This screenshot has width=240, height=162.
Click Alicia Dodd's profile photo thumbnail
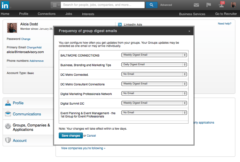[x=12, y=28]
